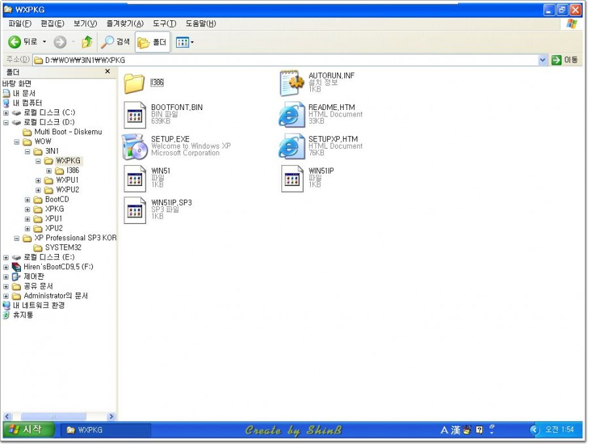Select 바탕 화면 in folder tree
The width and height of the screenshot is (589, 444).
coord(17,83)
